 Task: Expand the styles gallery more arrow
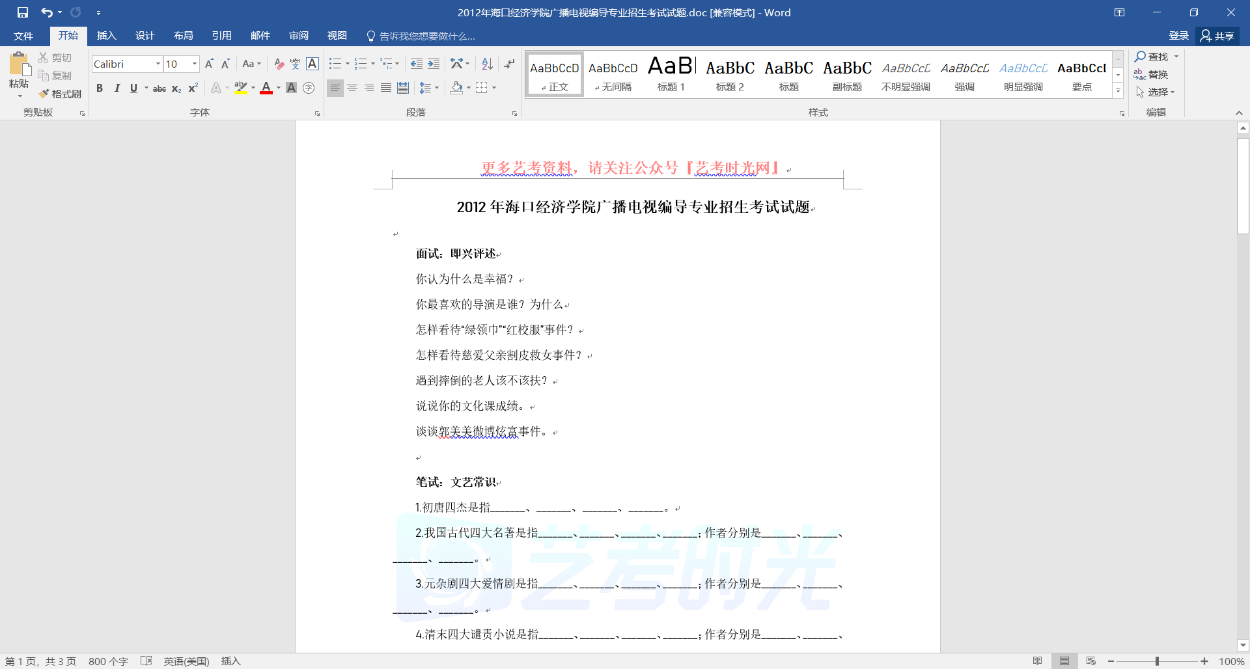tap(1118, 91)
